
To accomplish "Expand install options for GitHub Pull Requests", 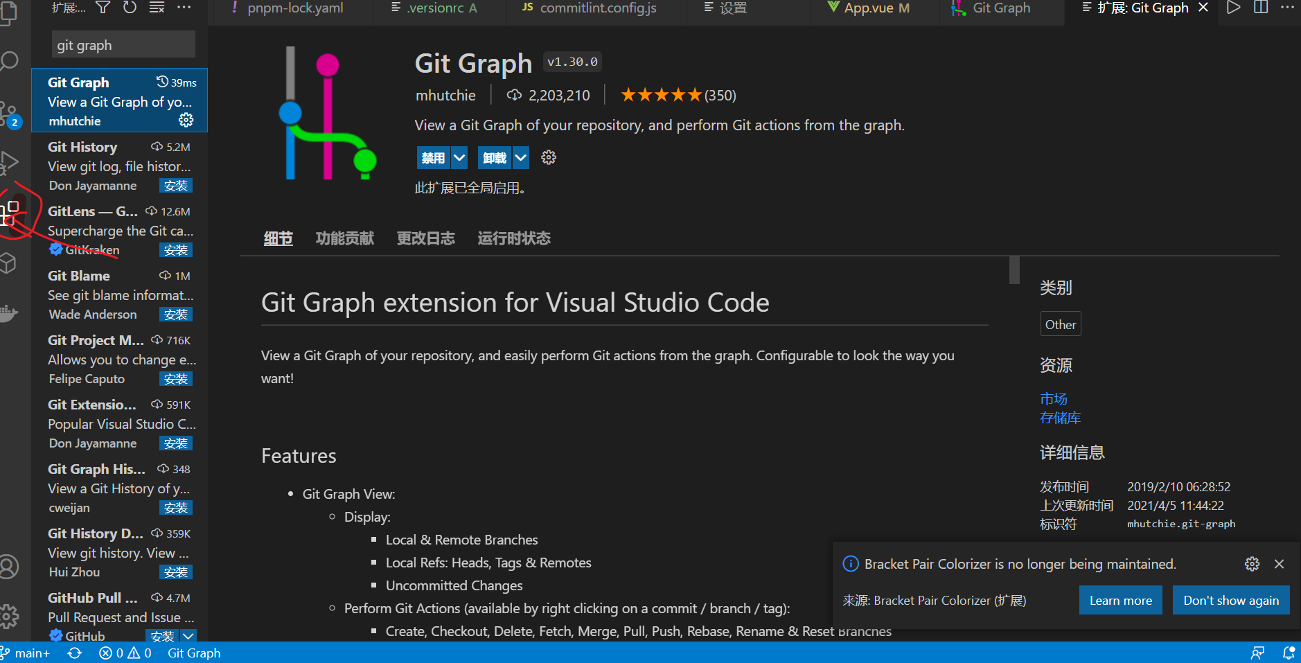I will 188,636.
